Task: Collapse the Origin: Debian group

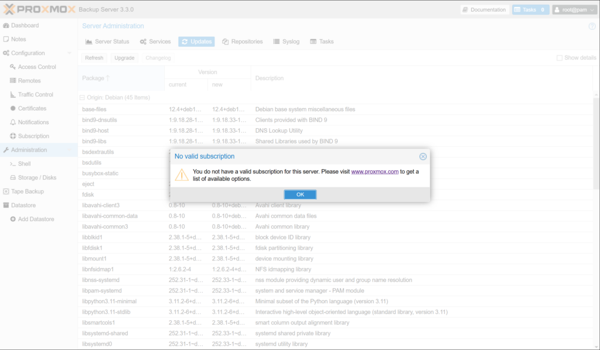Action: pos(82,97)
